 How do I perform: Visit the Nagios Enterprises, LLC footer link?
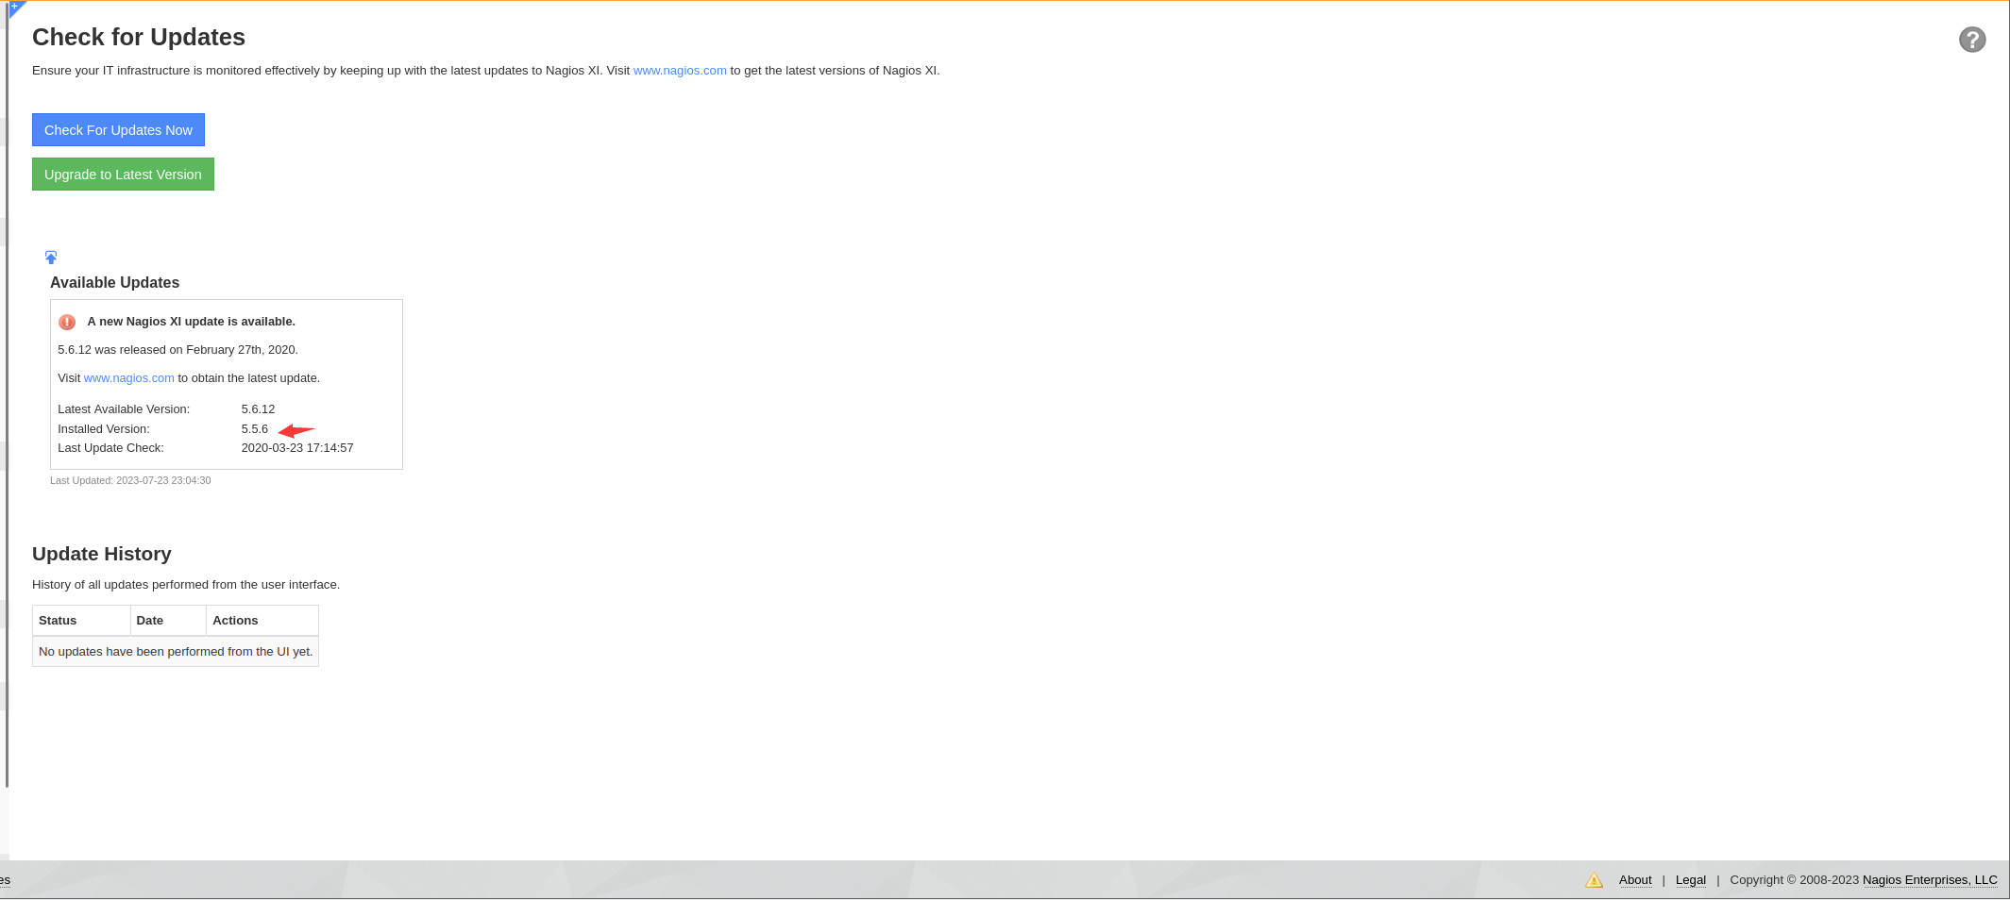[x=1929, y=880]
